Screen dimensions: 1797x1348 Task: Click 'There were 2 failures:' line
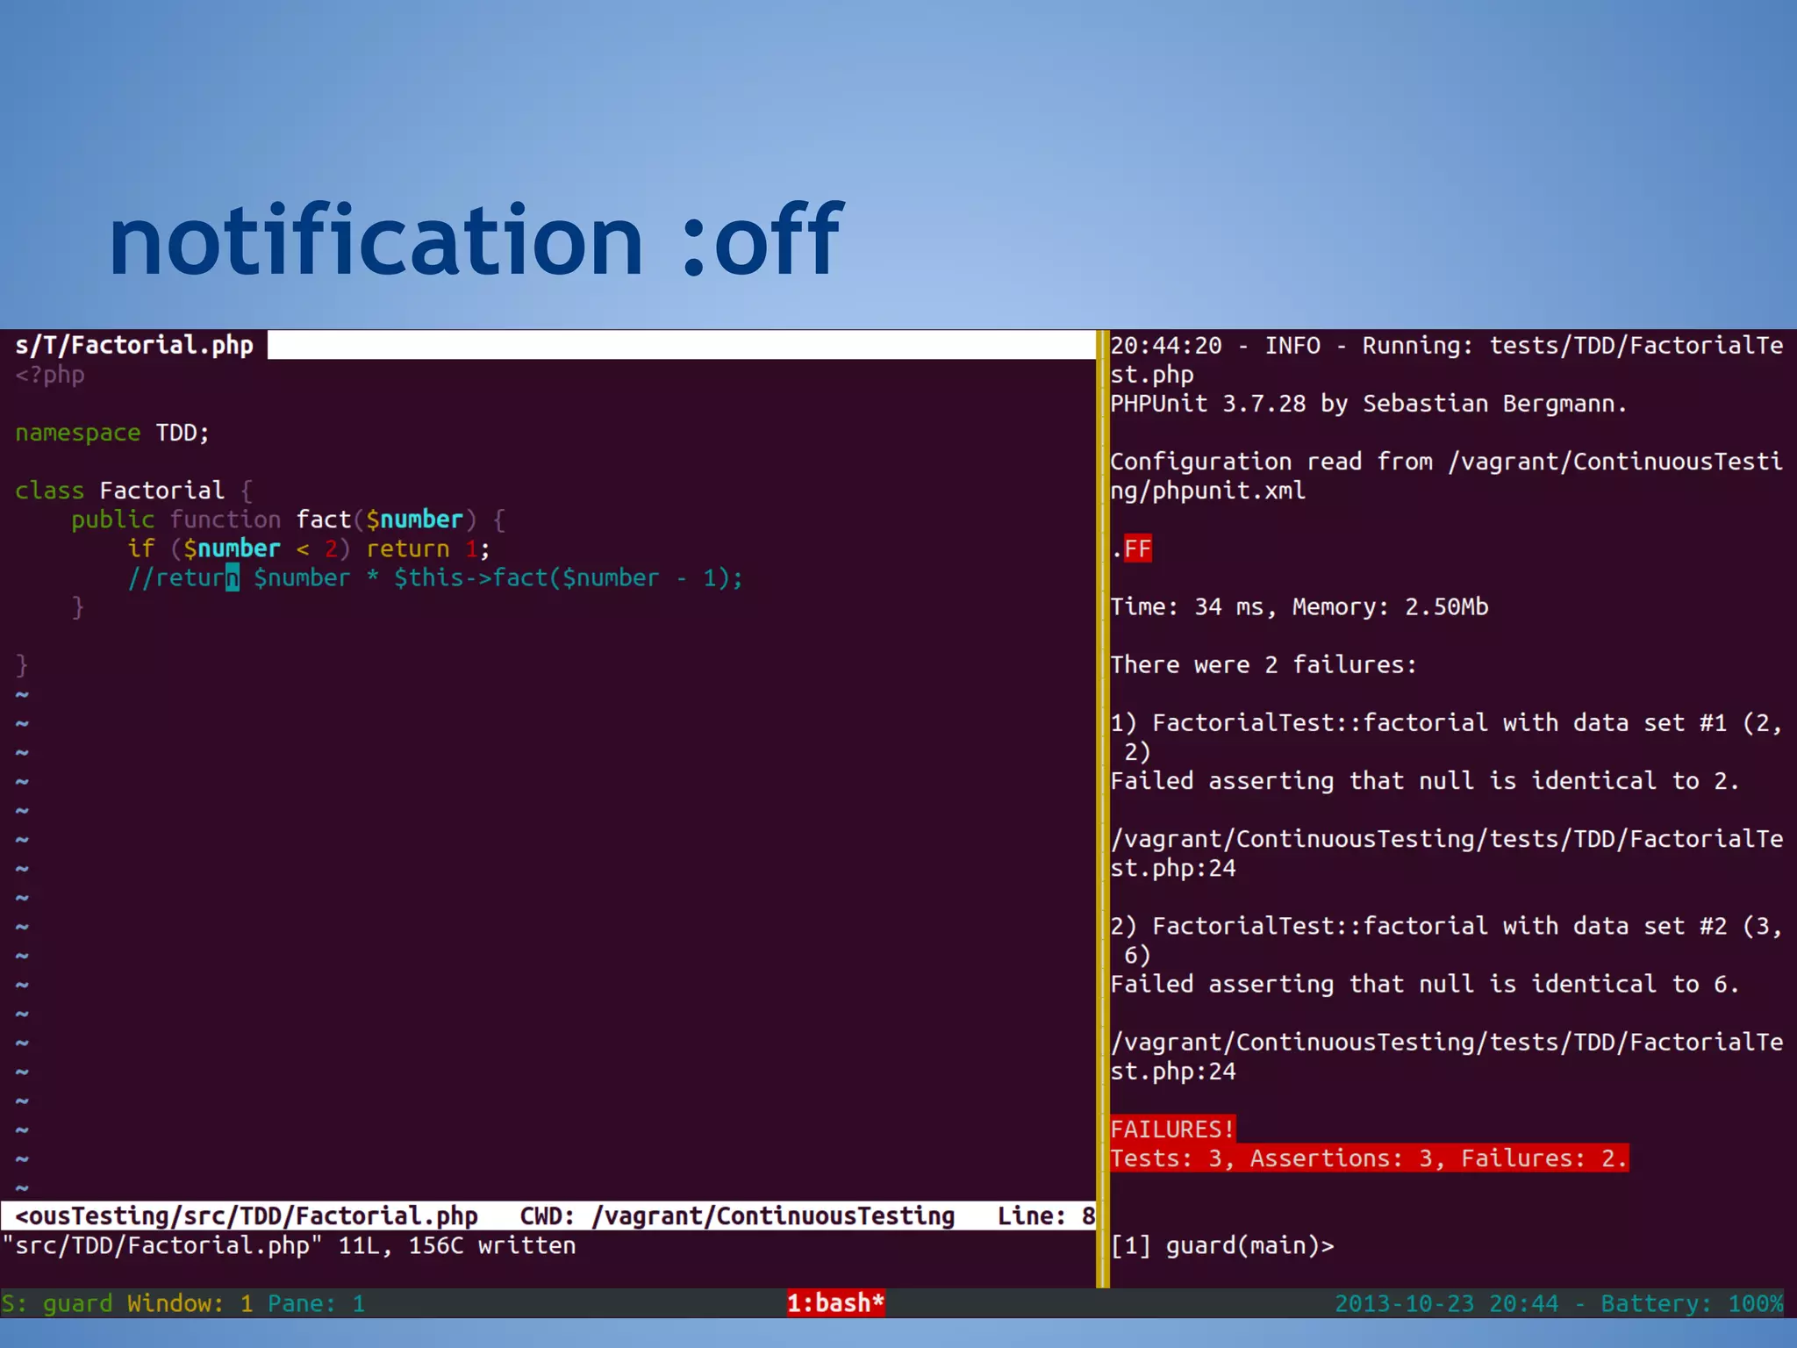tap(1264, 664)
